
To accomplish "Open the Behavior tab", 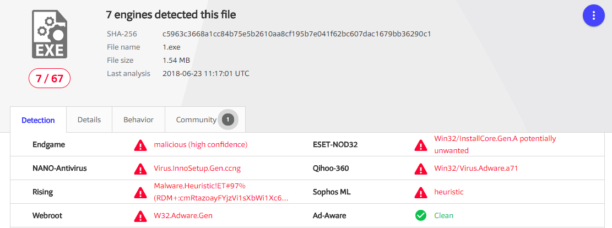I will click(138, 120).
